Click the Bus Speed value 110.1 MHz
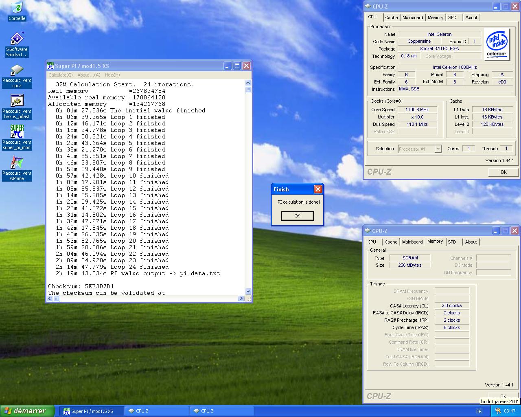 point(417,124)
